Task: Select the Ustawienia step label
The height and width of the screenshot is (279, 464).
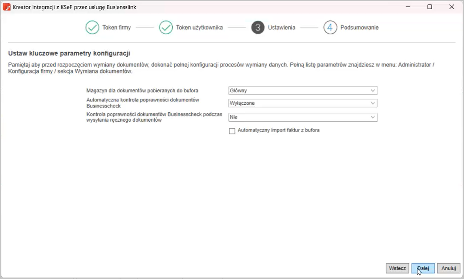Action: pyautogui.click(x=282, y=28)
